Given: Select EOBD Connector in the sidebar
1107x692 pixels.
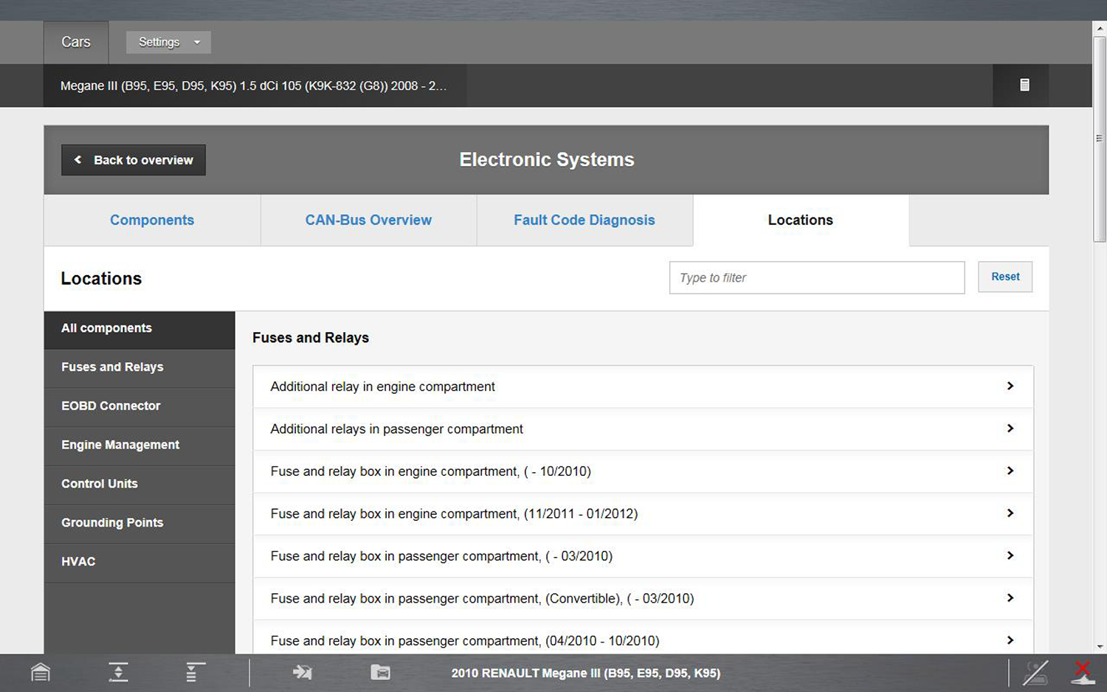Looking at the screenshot, I should coord(111,406).
